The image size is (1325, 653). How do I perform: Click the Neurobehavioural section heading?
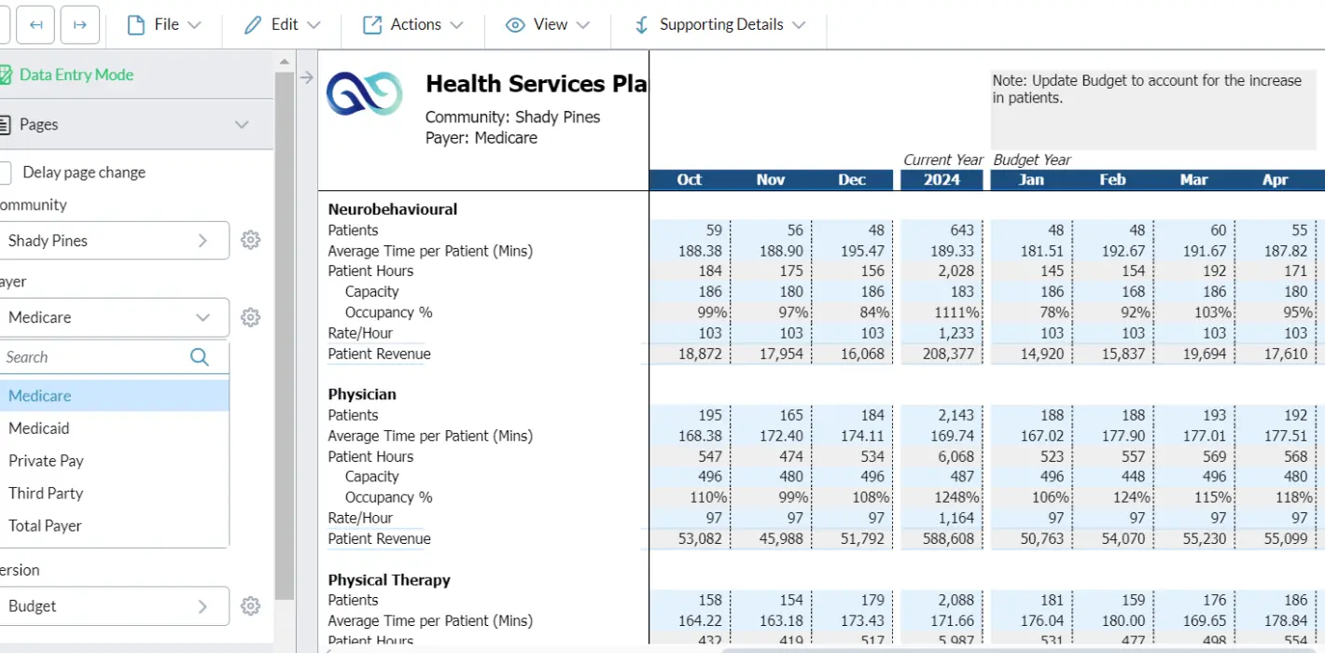pyautogui.click(x=393, y=210)
